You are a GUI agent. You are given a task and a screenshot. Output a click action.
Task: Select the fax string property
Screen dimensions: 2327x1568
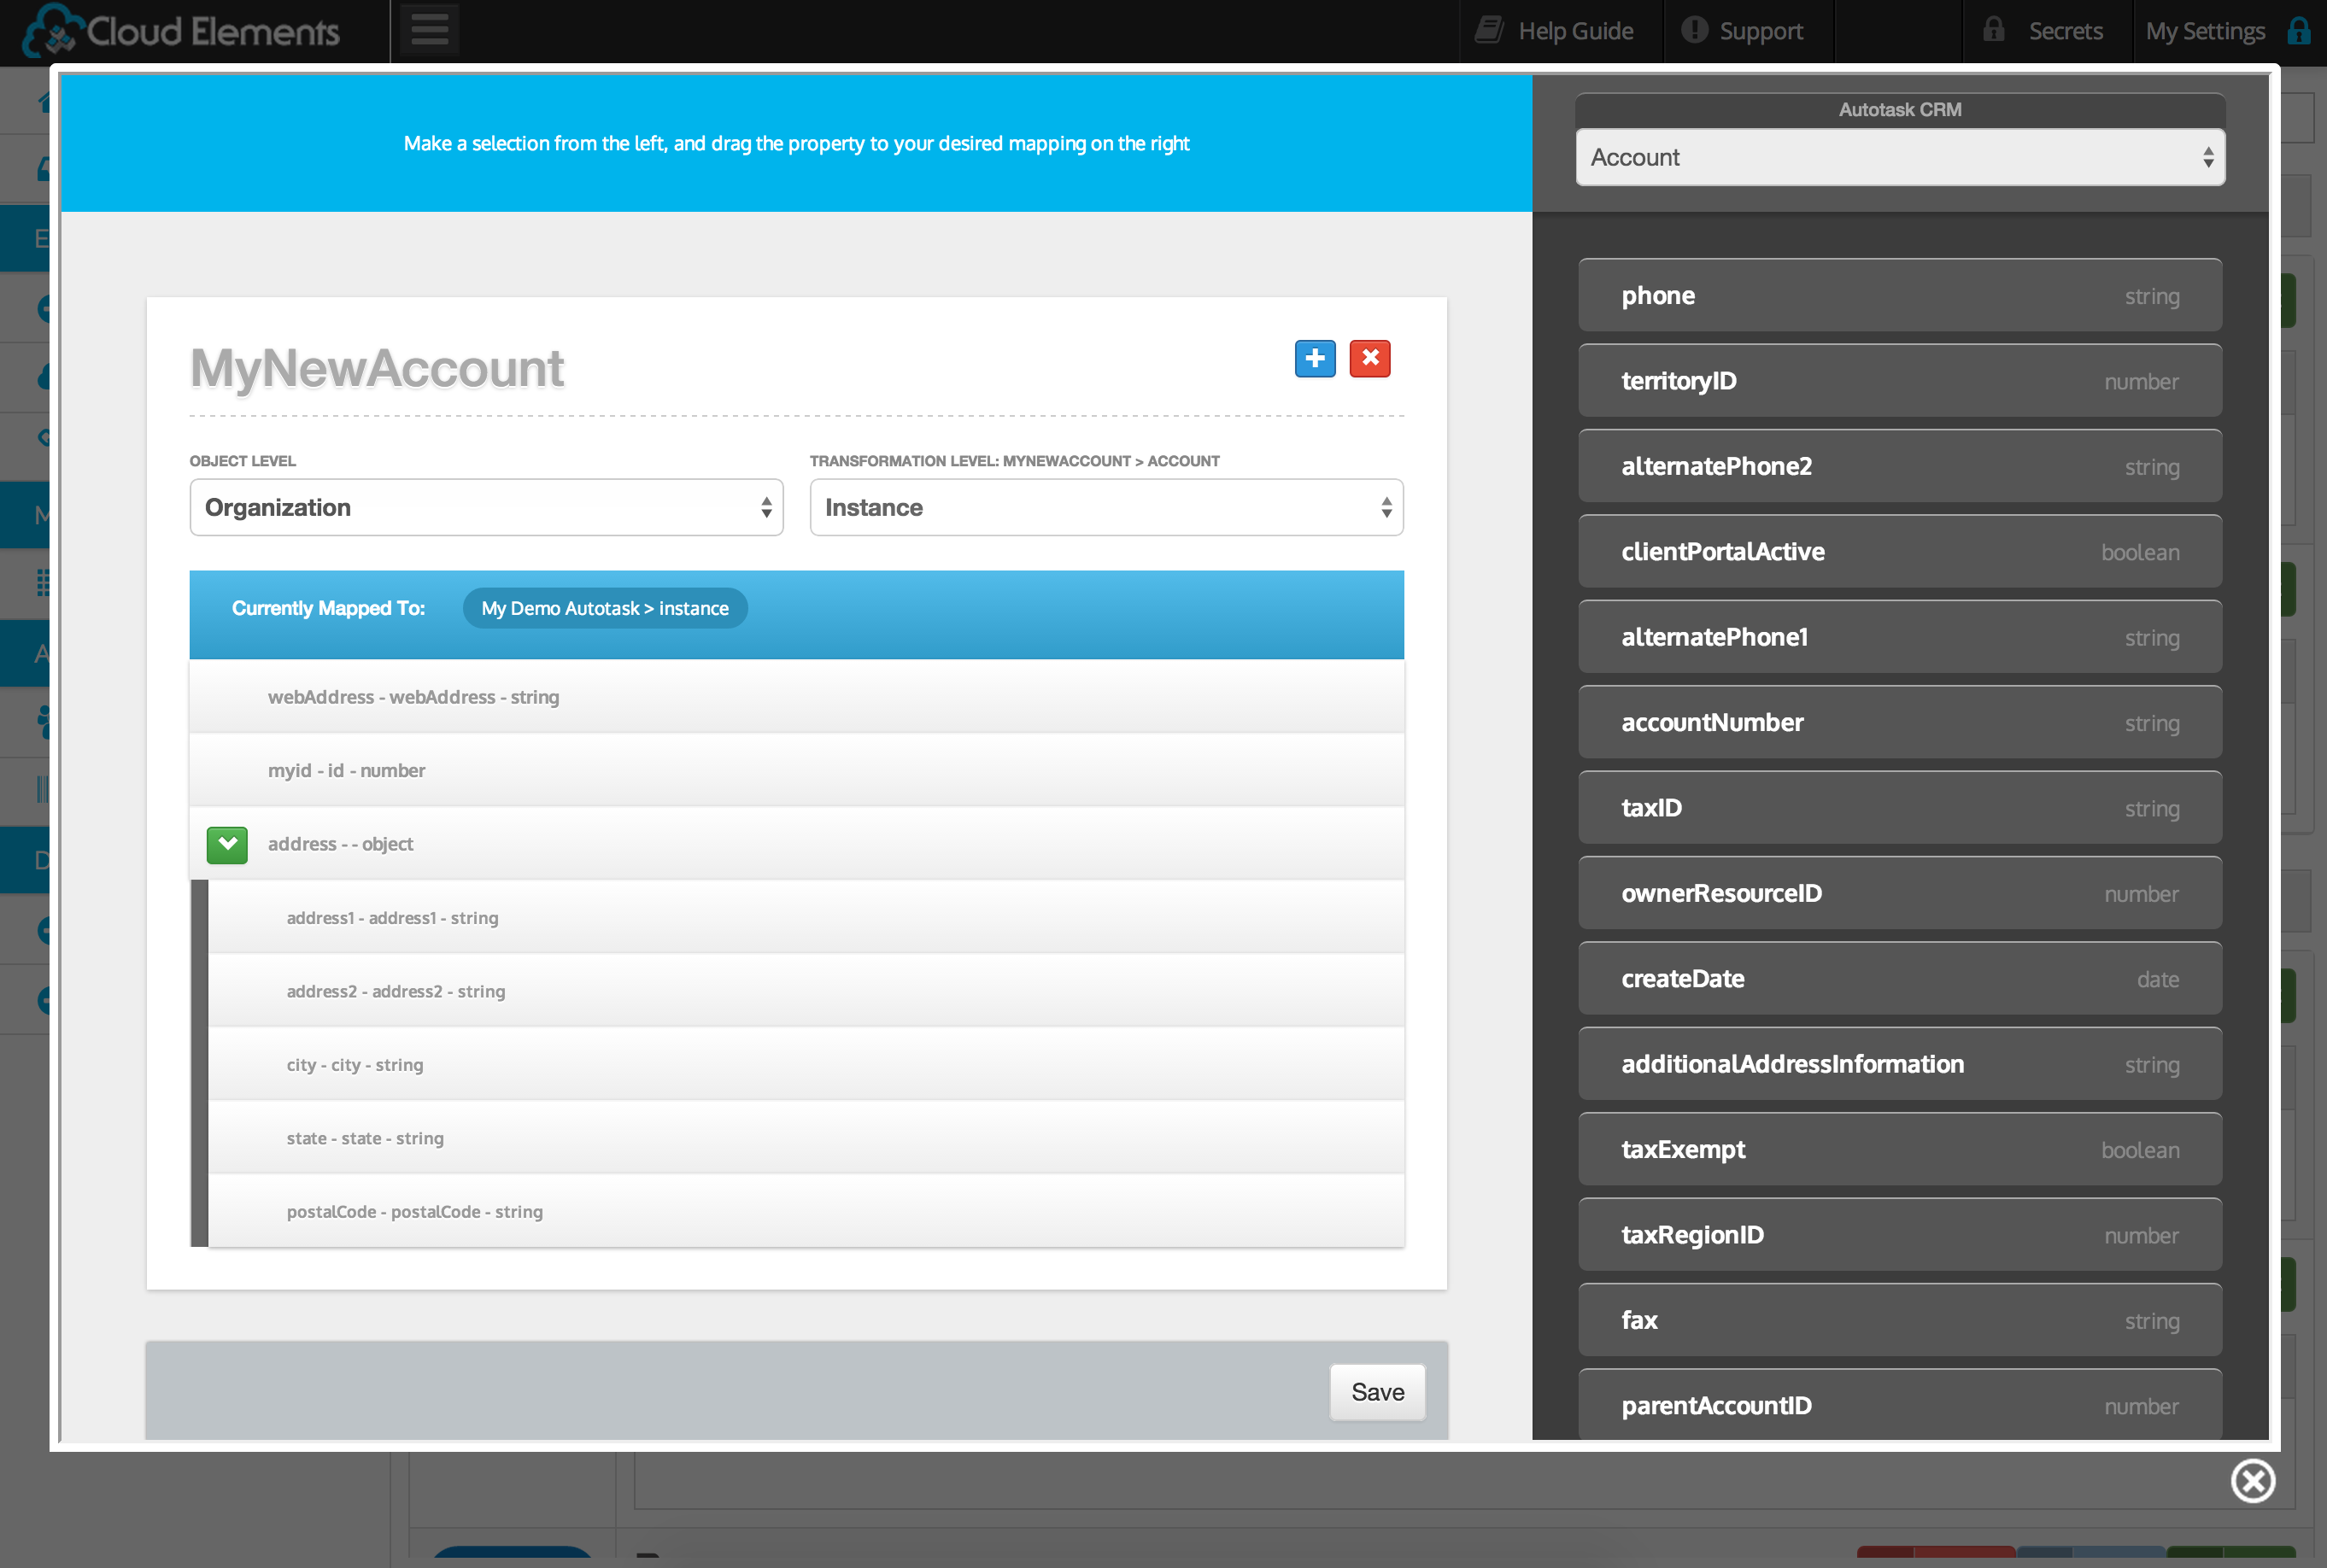(x=1900, y=1320)
